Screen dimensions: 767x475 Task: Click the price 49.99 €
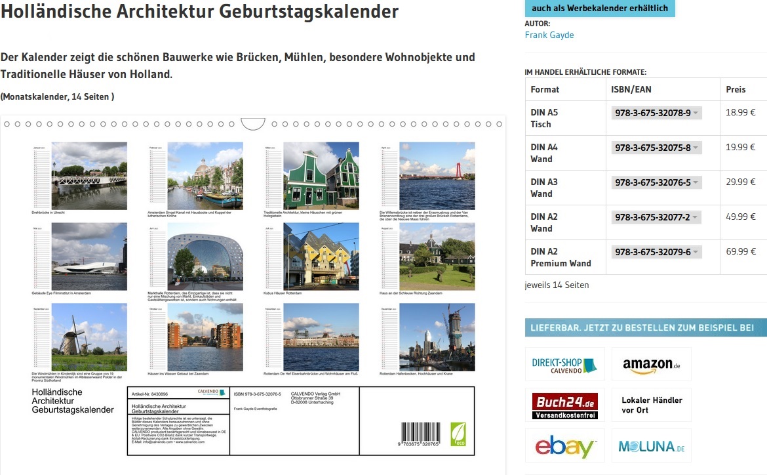(741, 217)
